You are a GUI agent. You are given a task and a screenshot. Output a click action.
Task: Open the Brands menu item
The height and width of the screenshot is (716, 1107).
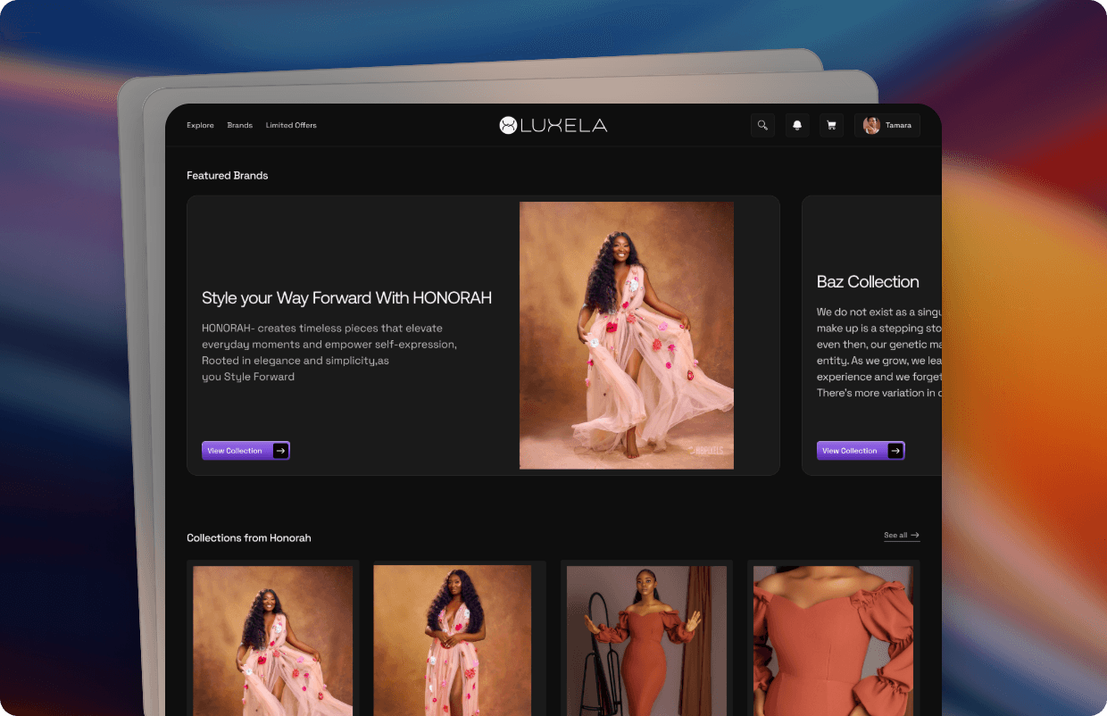pos(239,126)
